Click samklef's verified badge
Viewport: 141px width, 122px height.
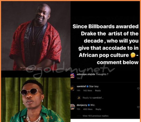87,87
